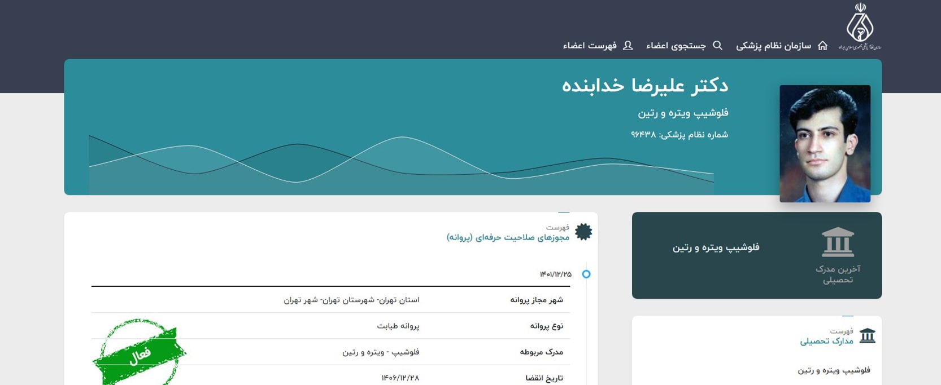Click the badge icon beside the licenses heading

click(x=583, y=232)
